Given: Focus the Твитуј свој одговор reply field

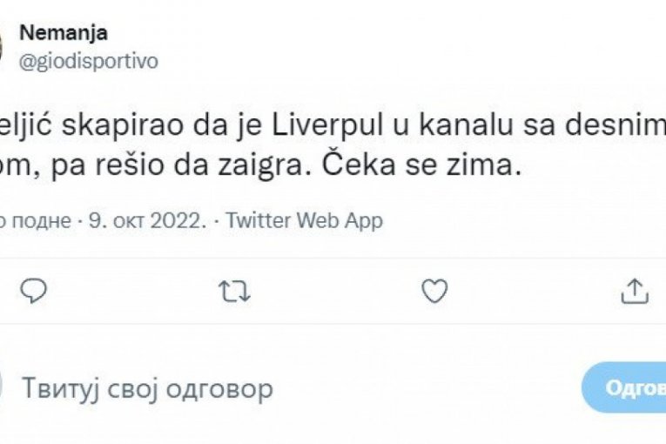Looking at the screenshot, I should 148,387.
